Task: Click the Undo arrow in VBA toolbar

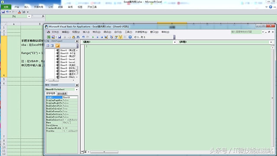Action: pyautogui.click(x=83, y=37)
